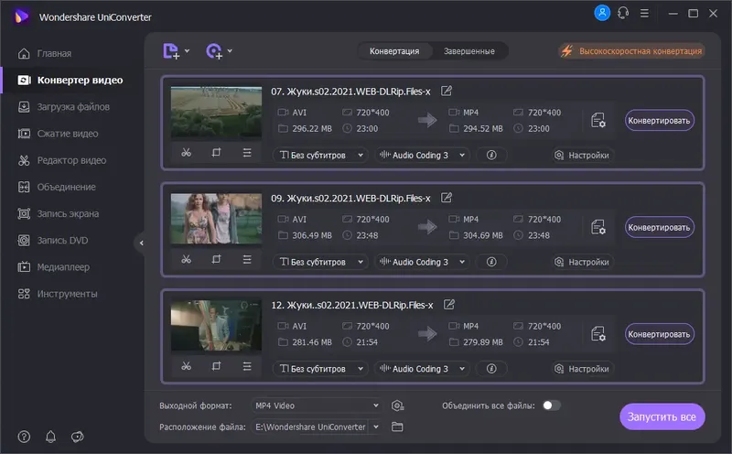Select Конвертер видео in the sidebar
The width and height of the screenshot is (732, 454).
coord(70,81)
